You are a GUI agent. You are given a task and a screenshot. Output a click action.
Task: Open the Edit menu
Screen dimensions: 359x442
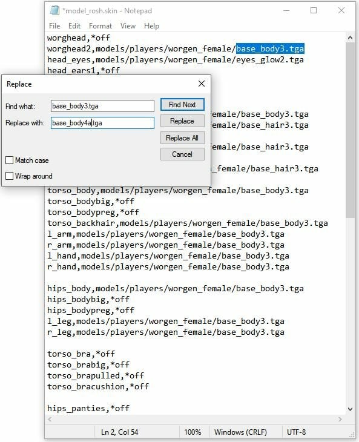pos(74,26)
